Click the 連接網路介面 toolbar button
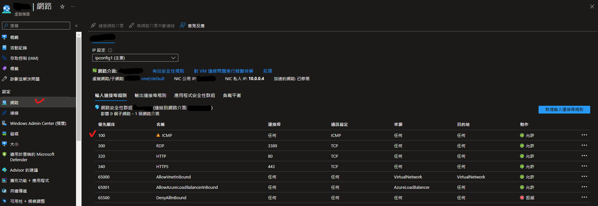 click(x=107, y=26)
